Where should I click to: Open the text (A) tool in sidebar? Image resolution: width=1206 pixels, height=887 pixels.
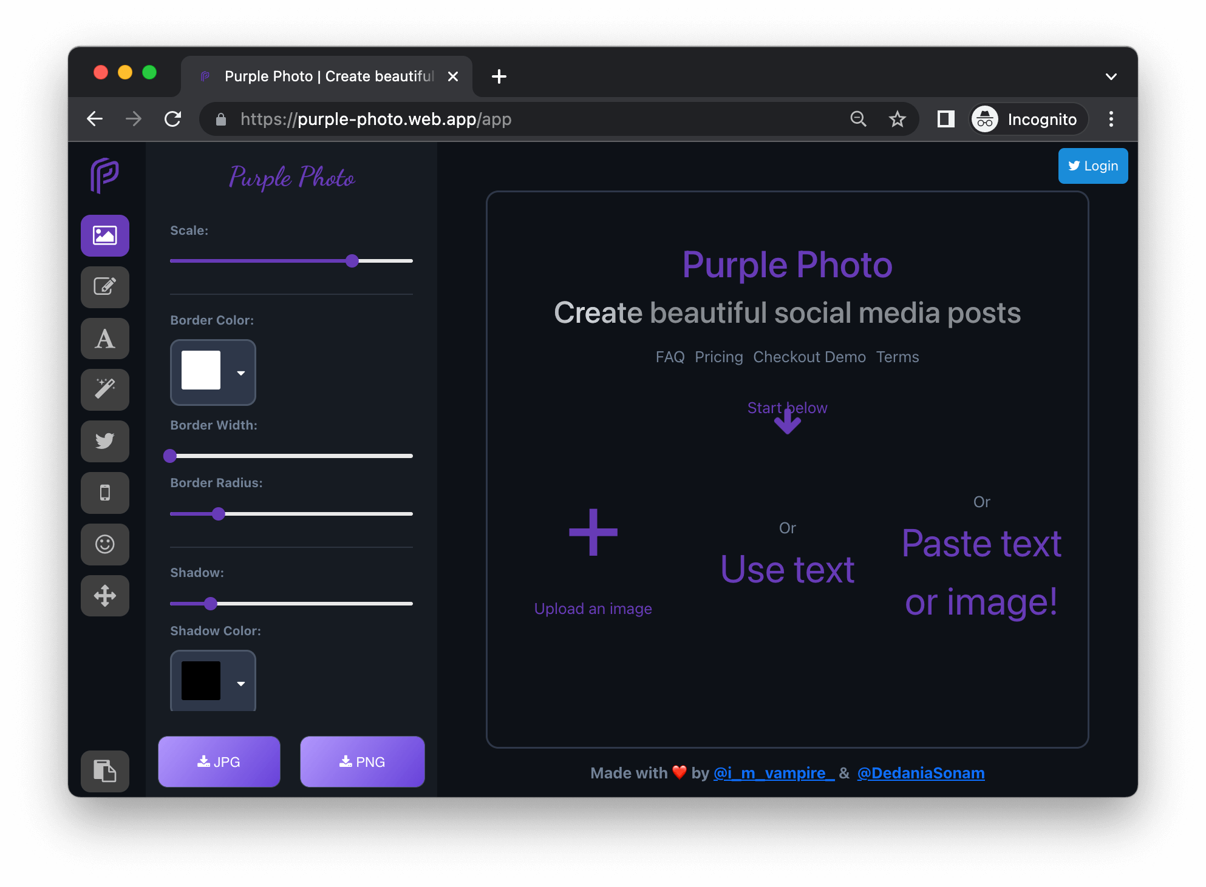click(x=104, y=339)
